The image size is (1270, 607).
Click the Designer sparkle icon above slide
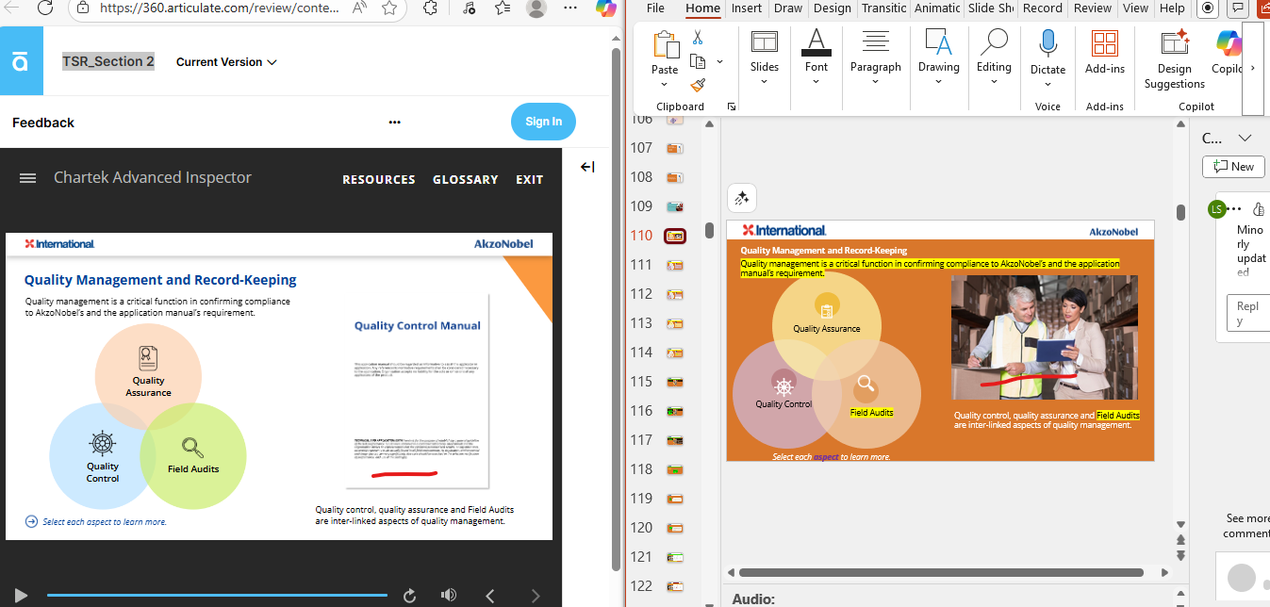click(x=742, y=198)
